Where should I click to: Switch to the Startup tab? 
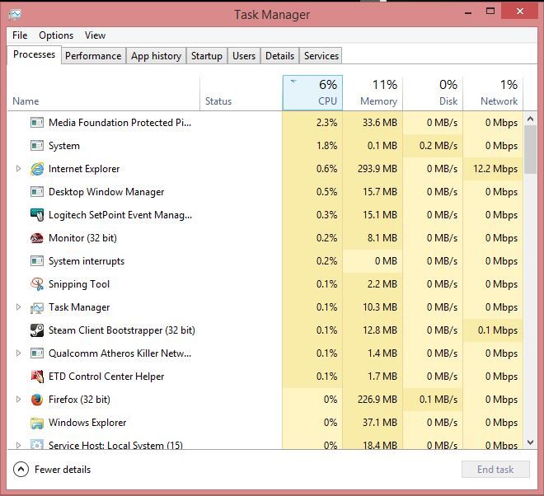(x=207, y=56)
